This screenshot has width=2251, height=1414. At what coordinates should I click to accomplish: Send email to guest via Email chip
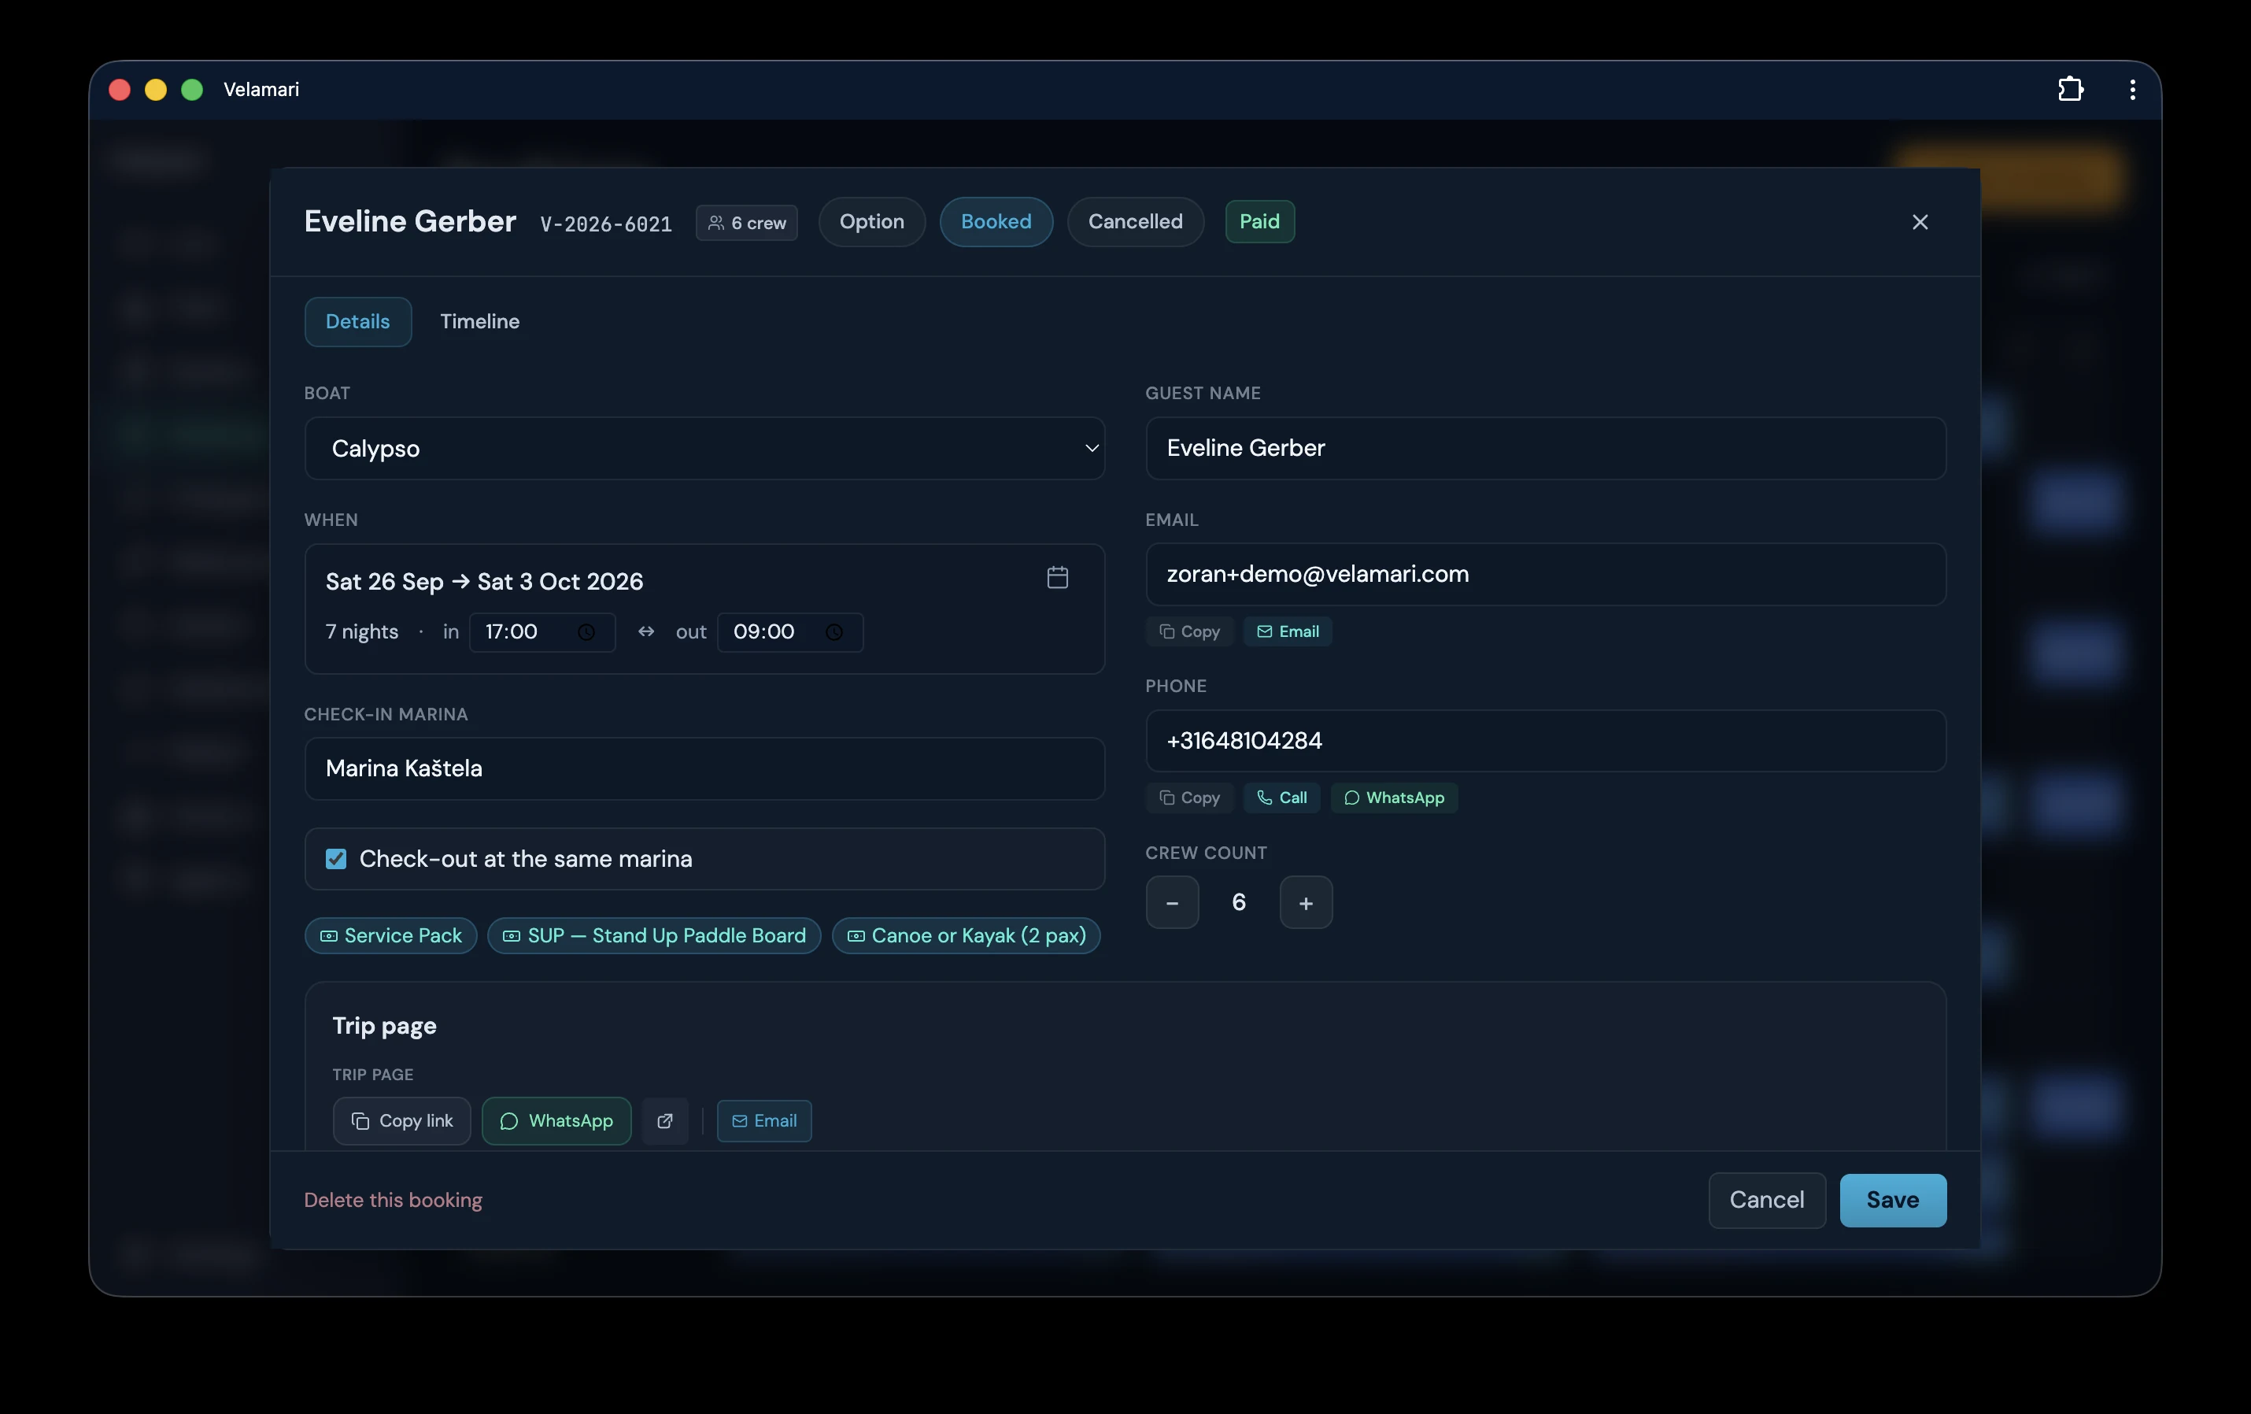[x=1287, y=631]
